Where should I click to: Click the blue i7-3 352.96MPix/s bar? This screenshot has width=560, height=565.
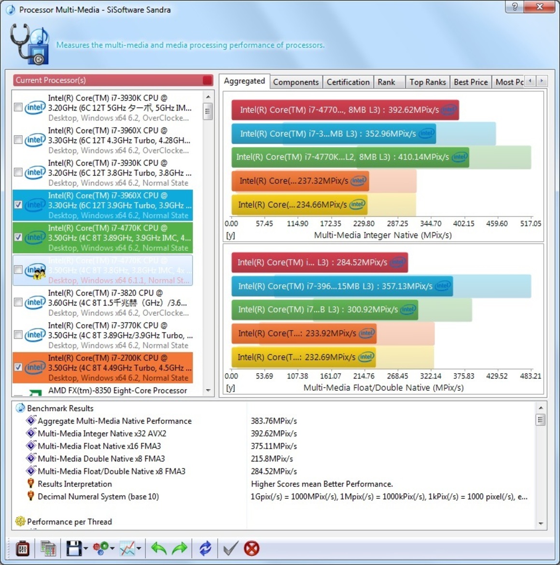334,134
